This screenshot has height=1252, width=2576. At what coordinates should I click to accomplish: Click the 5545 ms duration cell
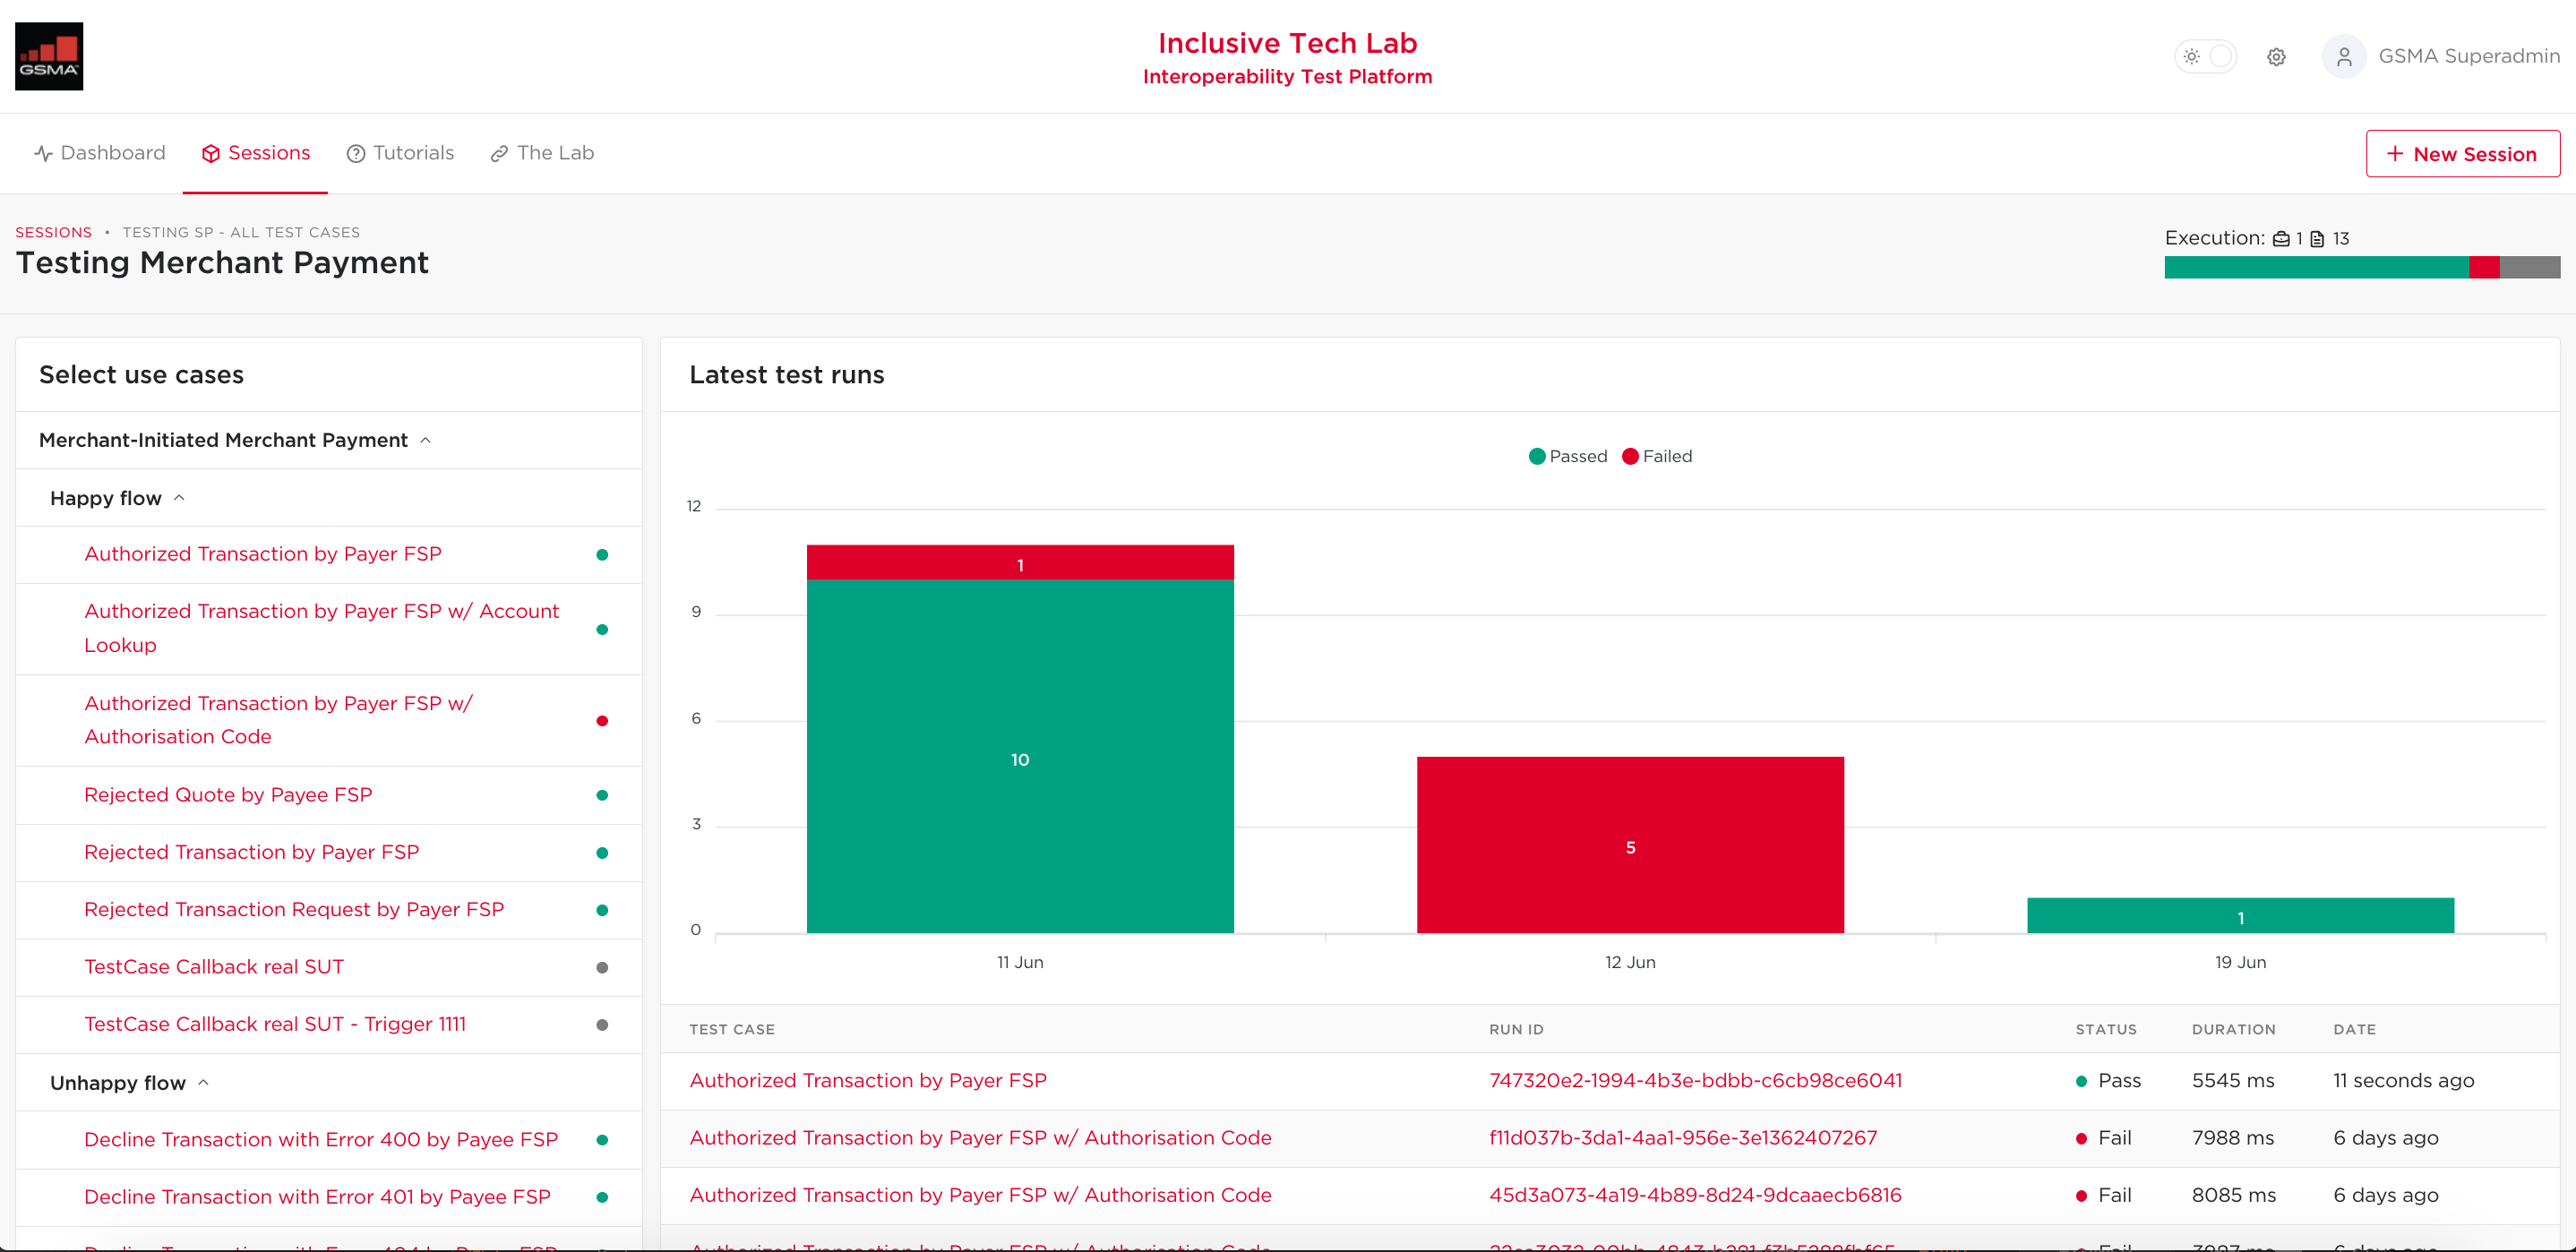(2233, 1081)
